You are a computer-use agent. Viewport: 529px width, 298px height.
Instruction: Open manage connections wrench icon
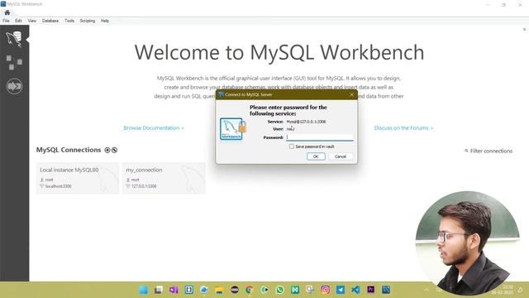pyautogui.click(x=115, y=150)
